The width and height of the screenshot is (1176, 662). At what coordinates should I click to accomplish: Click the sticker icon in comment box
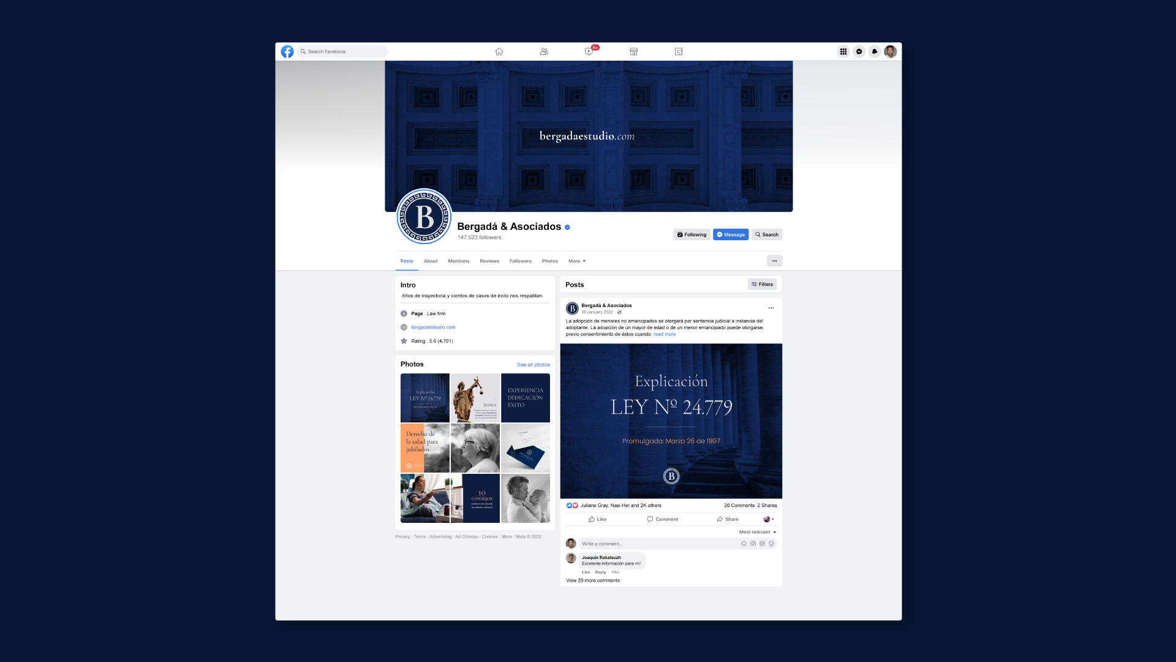coord(771,544)
